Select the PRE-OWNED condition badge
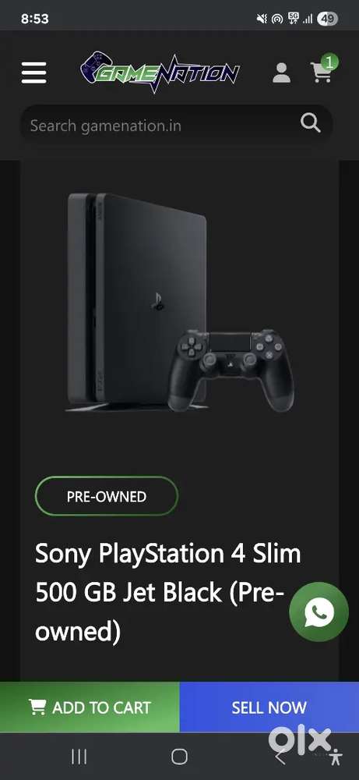359x780 pixels. [107, 496]
